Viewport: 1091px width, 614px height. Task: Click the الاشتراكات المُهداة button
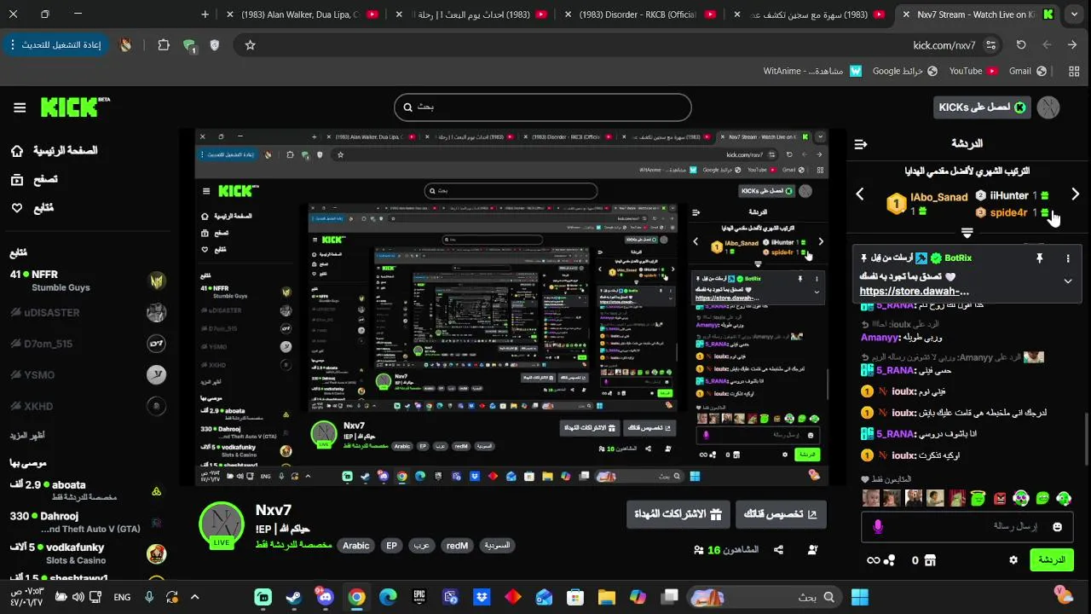point(678,514)
